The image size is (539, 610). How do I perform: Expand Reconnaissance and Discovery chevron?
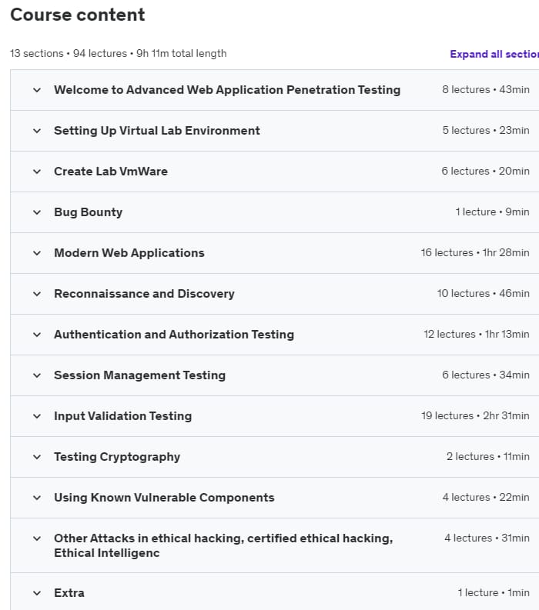[37, 294]
